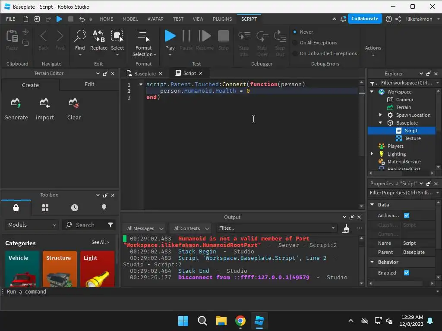442x331 pixels.
Task: Open the Models category dropdown in Toolbox
Action: tap(32, 225)
